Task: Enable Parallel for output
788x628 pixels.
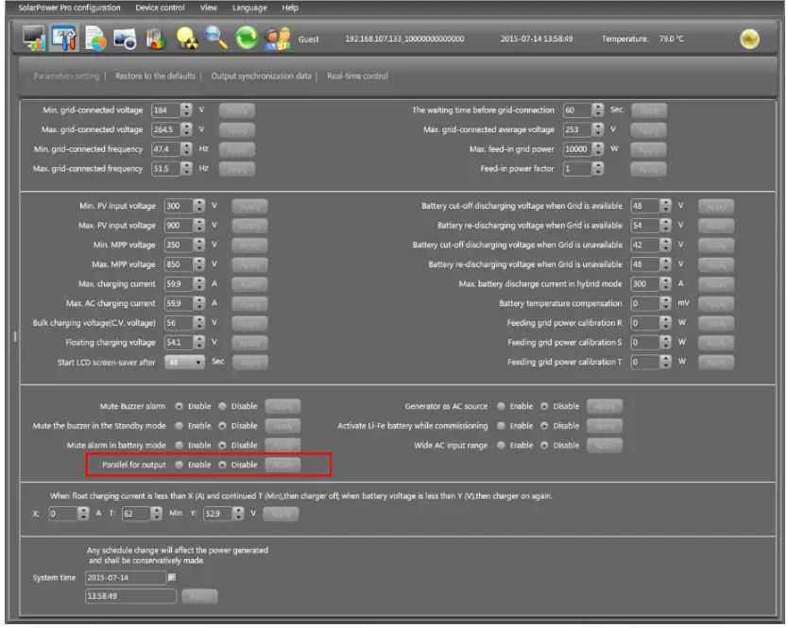Action: click(179, 465)
